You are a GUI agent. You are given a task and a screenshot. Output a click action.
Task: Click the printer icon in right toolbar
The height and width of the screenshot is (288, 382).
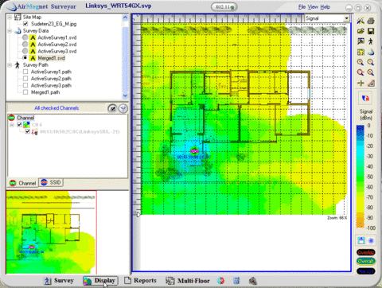371,21
